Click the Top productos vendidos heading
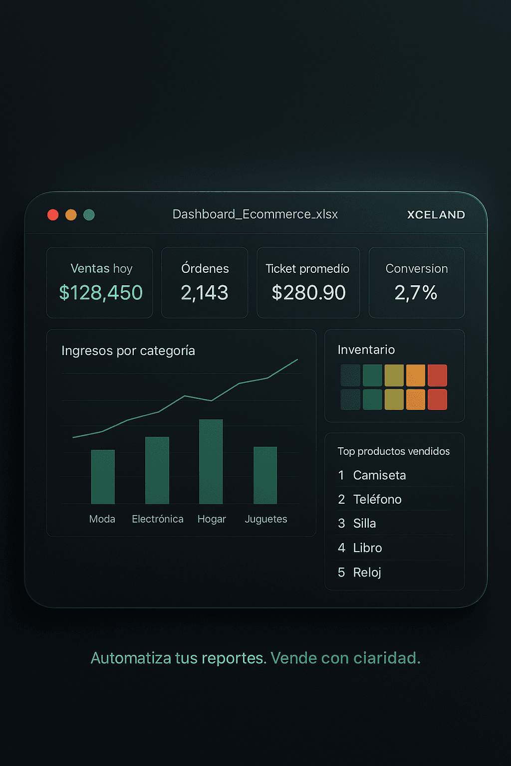Image resolution: width=511 pixels, height=766 pixels. point(394,451)
